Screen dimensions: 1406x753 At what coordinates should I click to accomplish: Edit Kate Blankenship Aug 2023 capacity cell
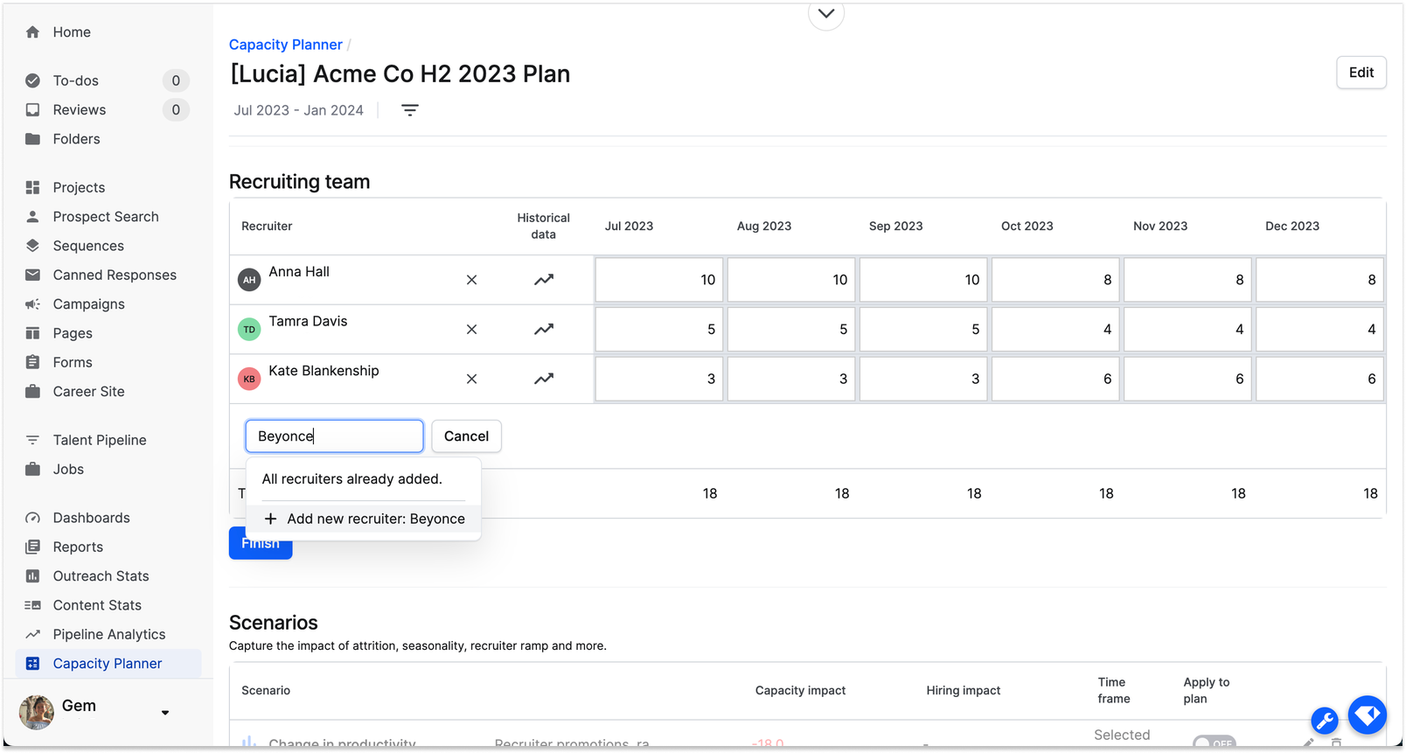click(x=791, y=379)
